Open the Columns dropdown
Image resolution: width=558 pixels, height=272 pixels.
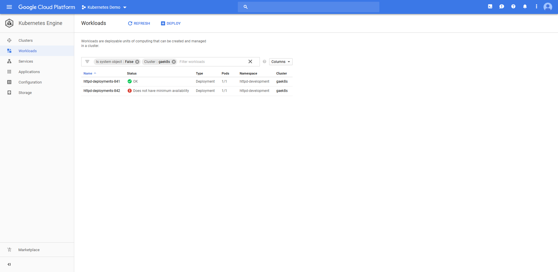tap(280, 62)
